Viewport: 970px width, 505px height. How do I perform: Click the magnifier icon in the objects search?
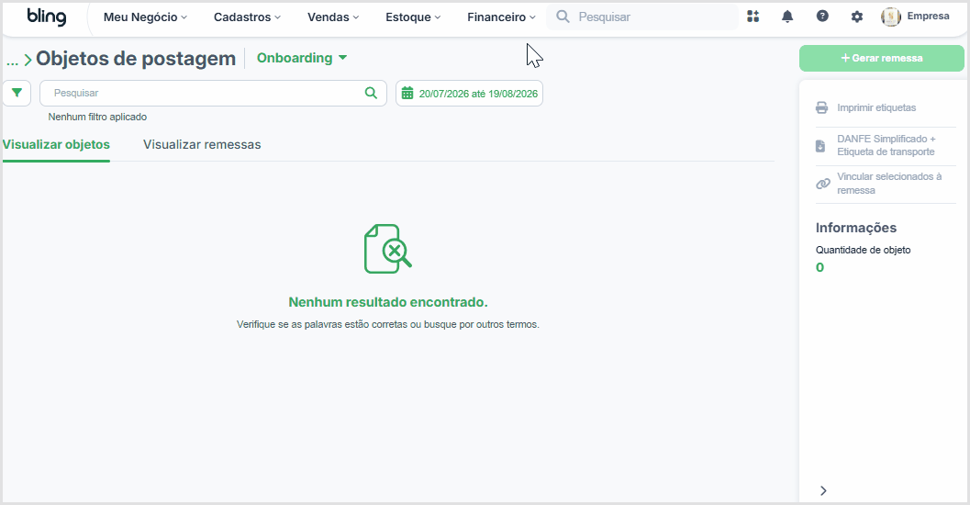pyautogui.click(x=371, y=93)
